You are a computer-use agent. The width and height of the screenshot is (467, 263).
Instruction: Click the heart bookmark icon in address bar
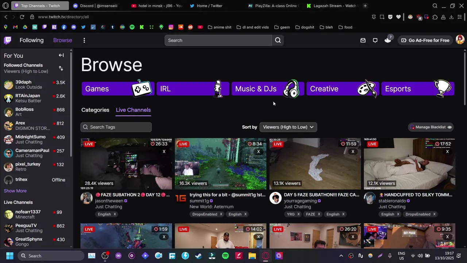tap(398, 17)
